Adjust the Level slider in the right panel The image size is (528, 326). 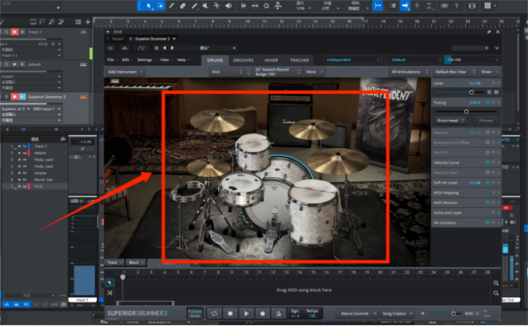point(471,92)
